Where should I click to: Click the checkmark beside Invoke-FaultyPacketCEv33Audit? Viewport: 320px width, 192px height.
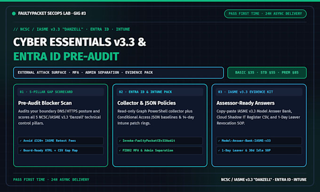120,141
